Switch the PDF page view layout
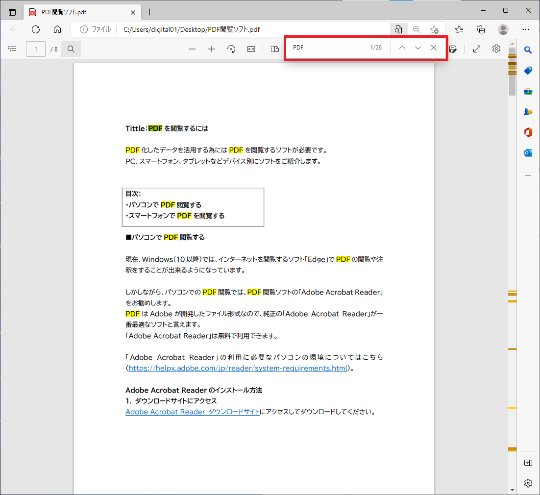Viewport: 540px width, 495px height. (x=274, y=49)
